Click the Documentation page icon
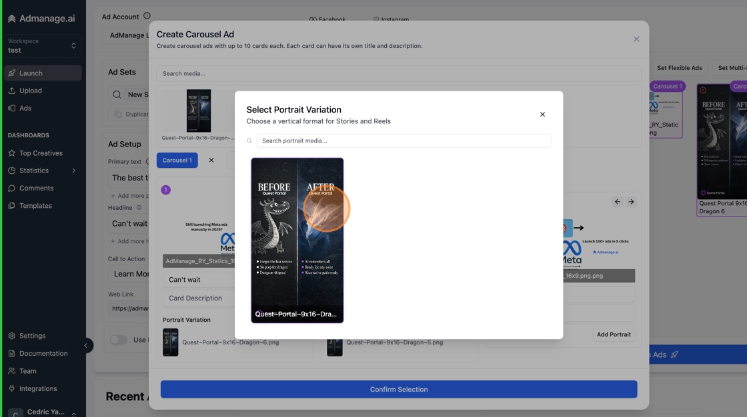 [12, 353]
